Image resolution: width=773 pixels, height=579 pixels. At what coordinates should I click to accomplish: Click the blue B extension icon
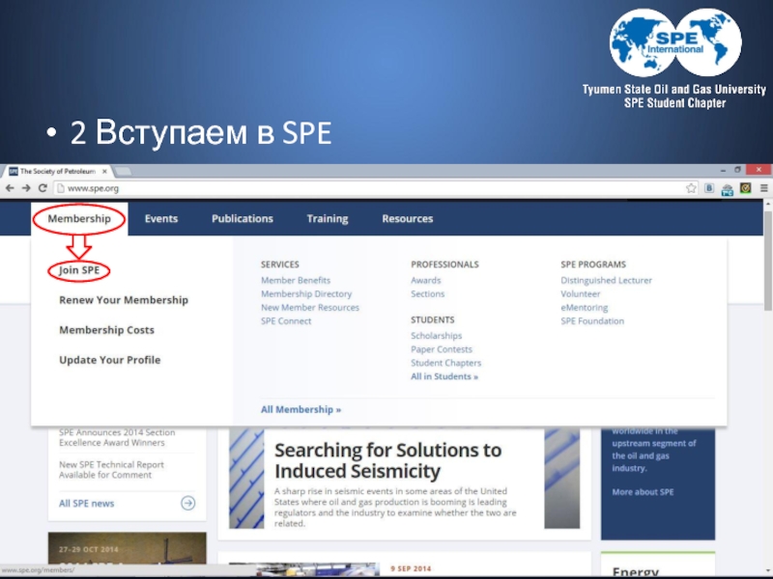[x=709, y=188]
